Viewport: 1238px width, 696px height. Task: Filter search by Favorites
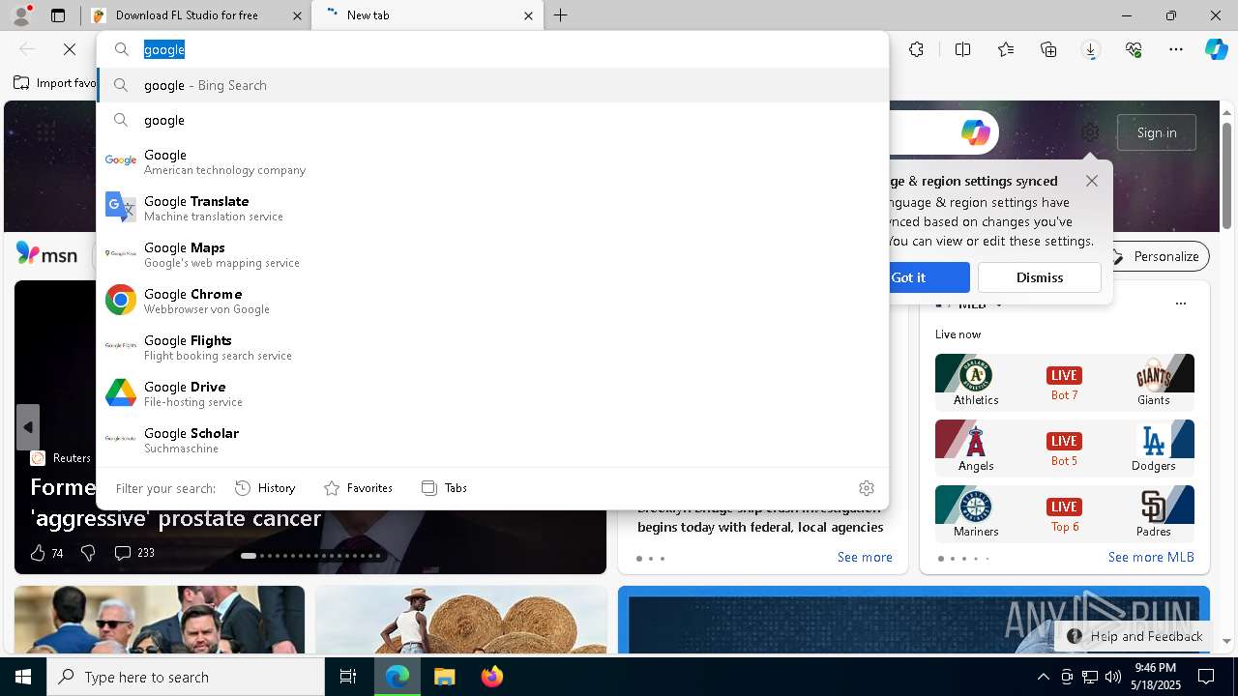358,488
